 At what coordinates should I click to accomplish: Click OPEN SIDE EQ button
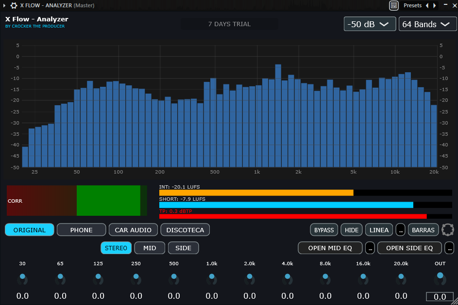tap(409, 248)
